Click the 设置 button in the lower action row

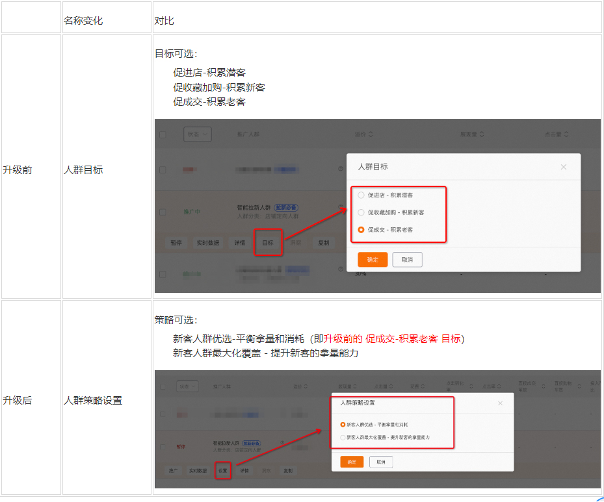[223, 470]
